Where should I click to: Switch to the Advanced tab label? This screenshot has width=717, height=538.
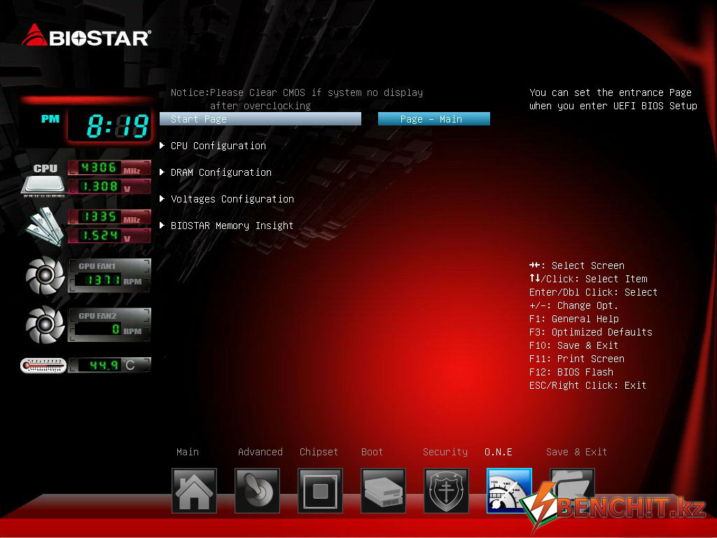tap(260, 452)
